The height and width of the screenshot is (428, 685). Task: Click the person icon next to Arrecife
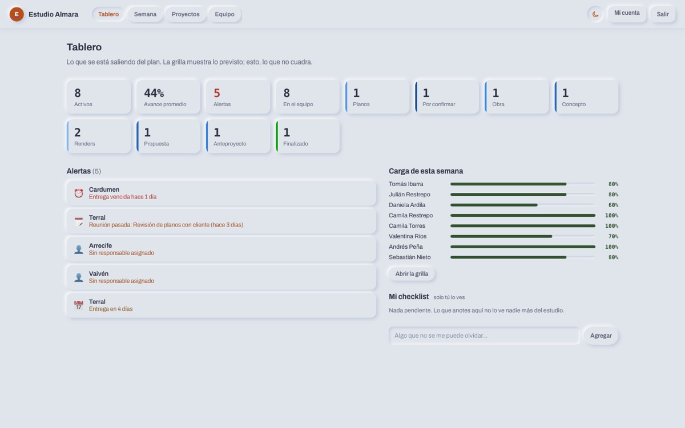point(79,249)
